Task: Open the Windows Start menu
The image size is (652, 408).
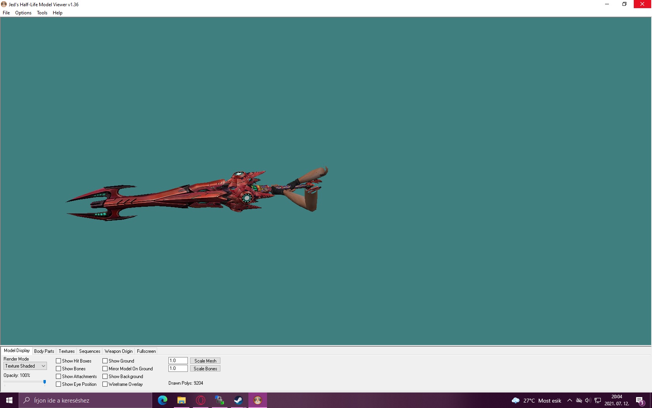Action: click(9, 400)
